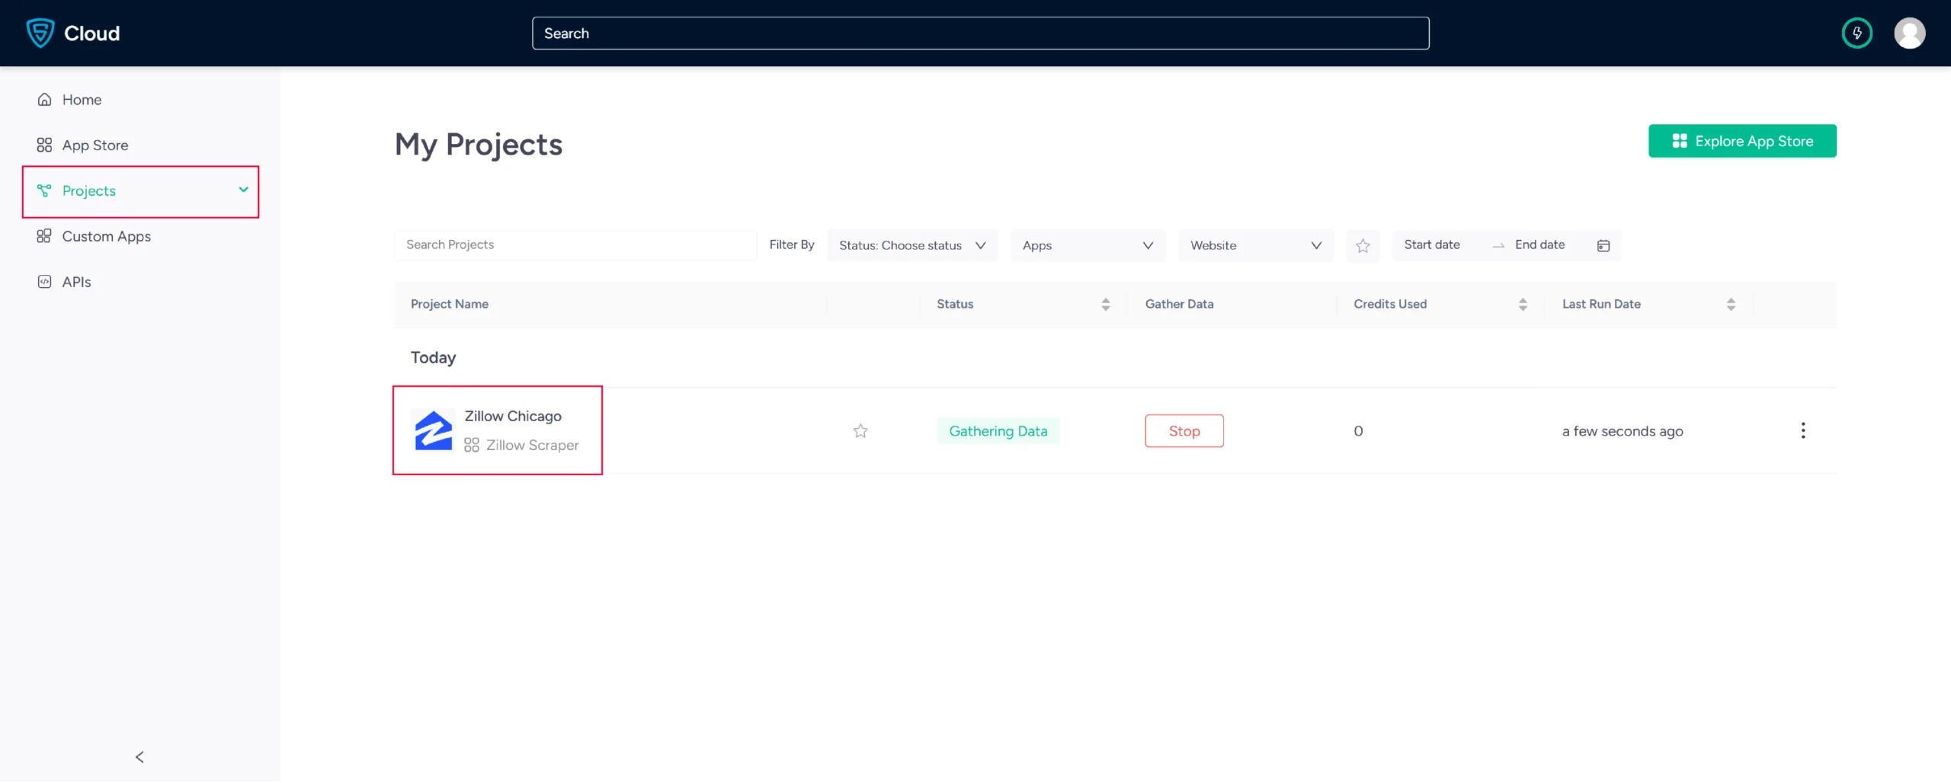
Task: Stop the Zillow Chicago run
Action: pos(1184,432)
